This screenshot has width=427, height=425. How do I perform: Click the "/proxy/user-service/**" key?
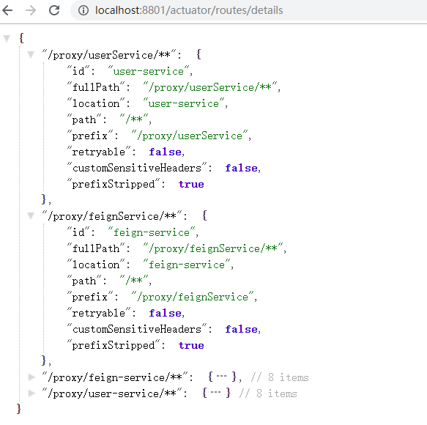point(112,393)
